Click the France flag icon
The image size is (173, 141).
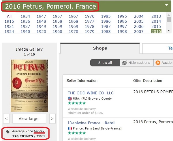click(70, 128)
